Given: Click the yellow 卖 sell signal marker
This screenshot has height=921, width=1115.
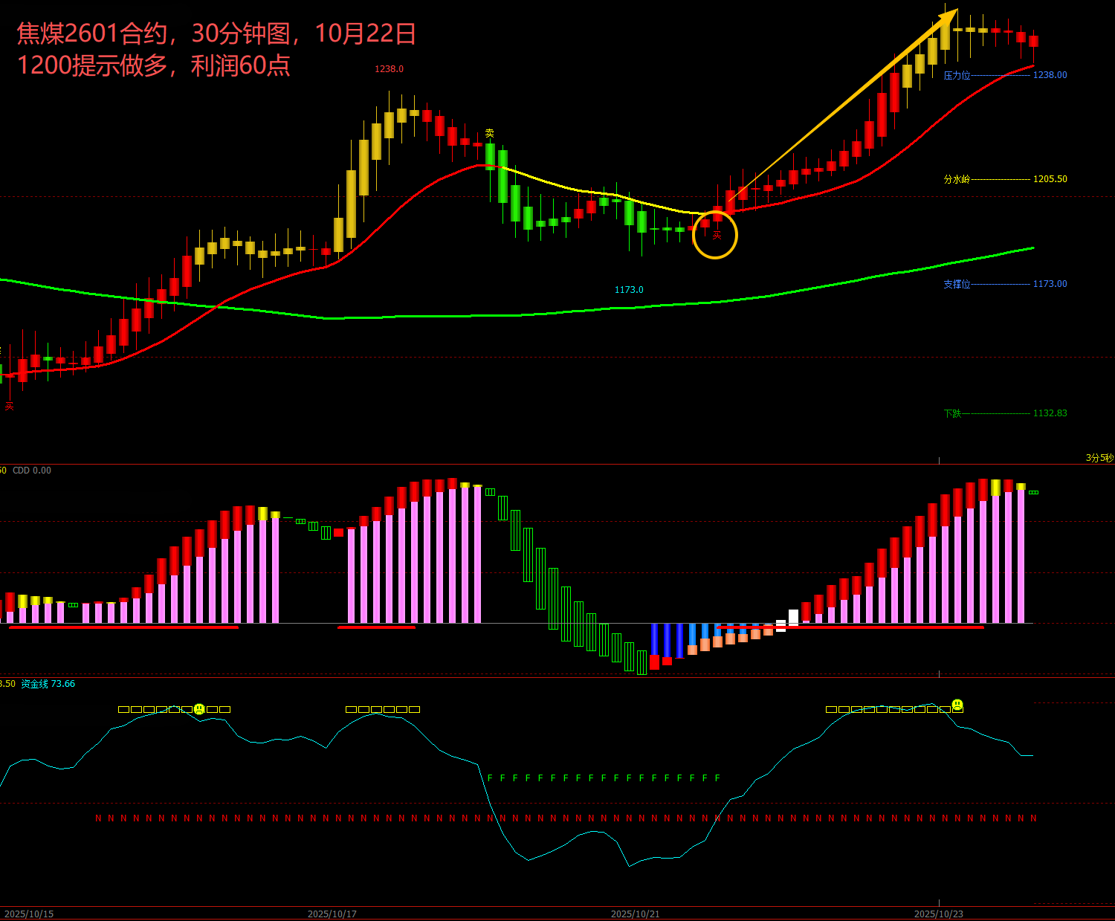Looking at the screenshot, I should pos(490,134).
